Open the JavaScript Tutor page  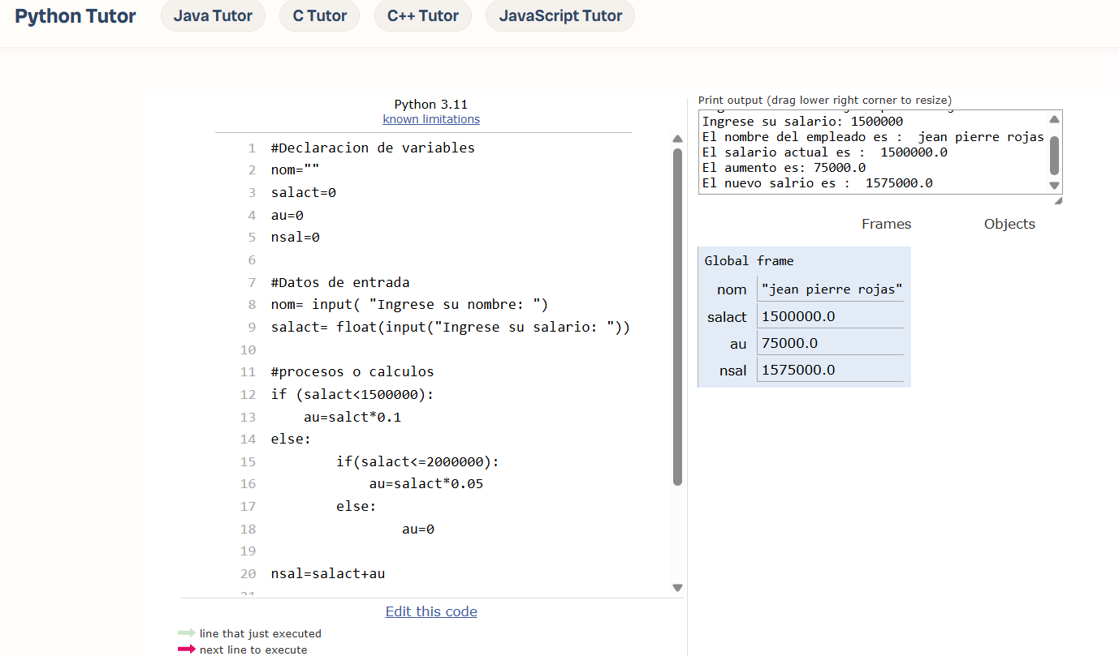click(x=560, y=16)
